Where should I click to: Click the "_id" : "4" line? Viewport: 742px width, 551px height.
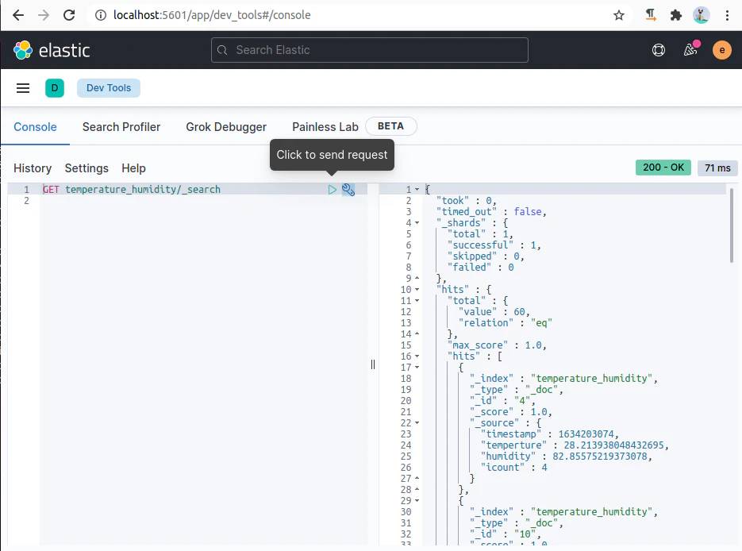point(502,400)
